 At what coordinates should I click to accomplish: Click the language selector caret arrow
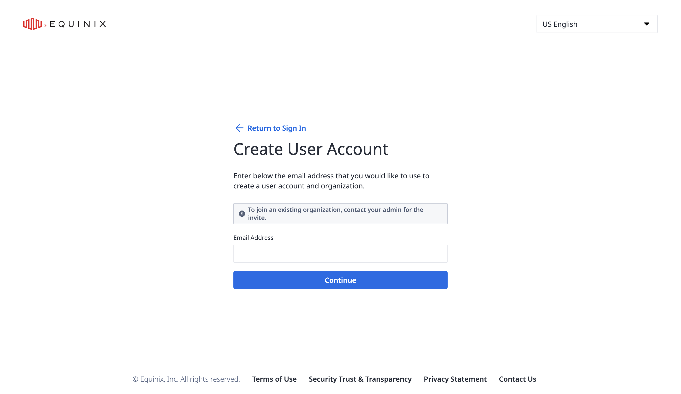pos(646,24)
